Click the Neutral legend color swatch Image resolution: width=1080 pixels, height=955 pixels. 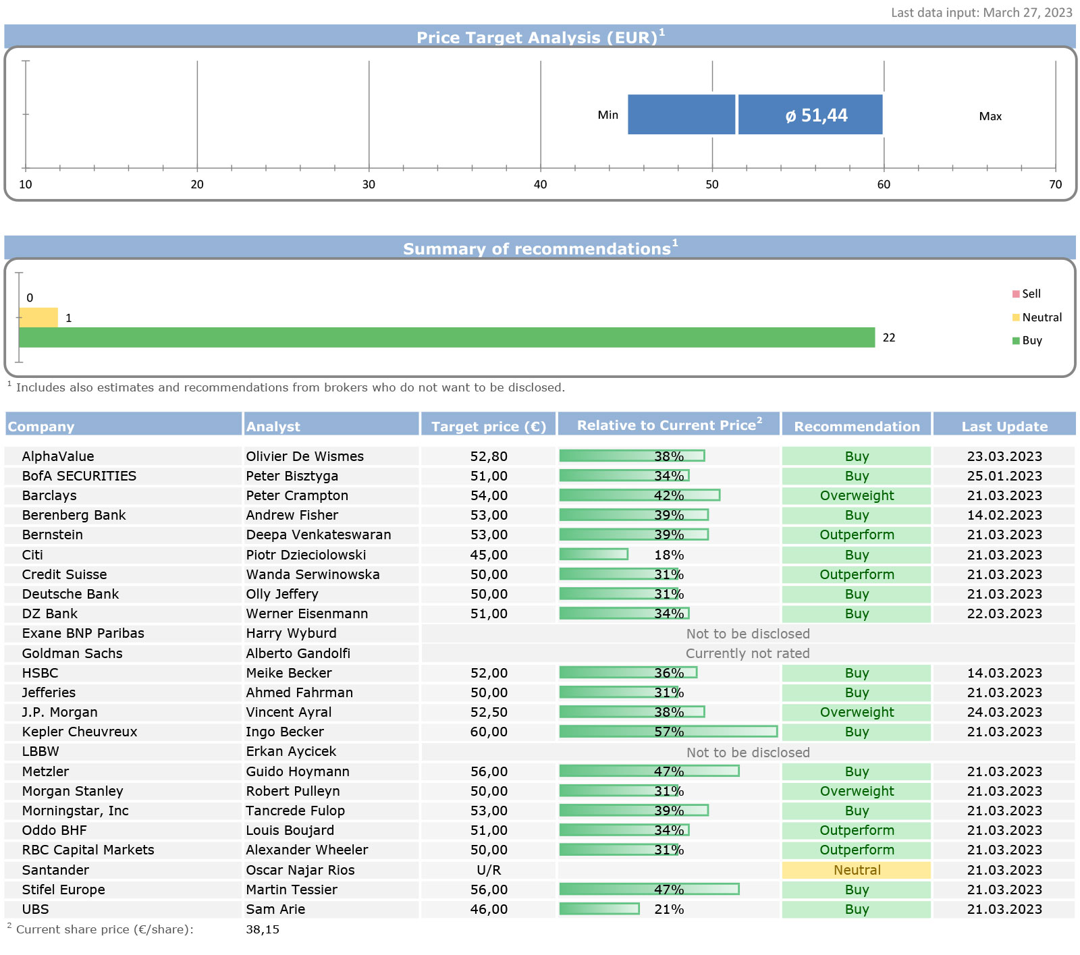(1016, 317)
